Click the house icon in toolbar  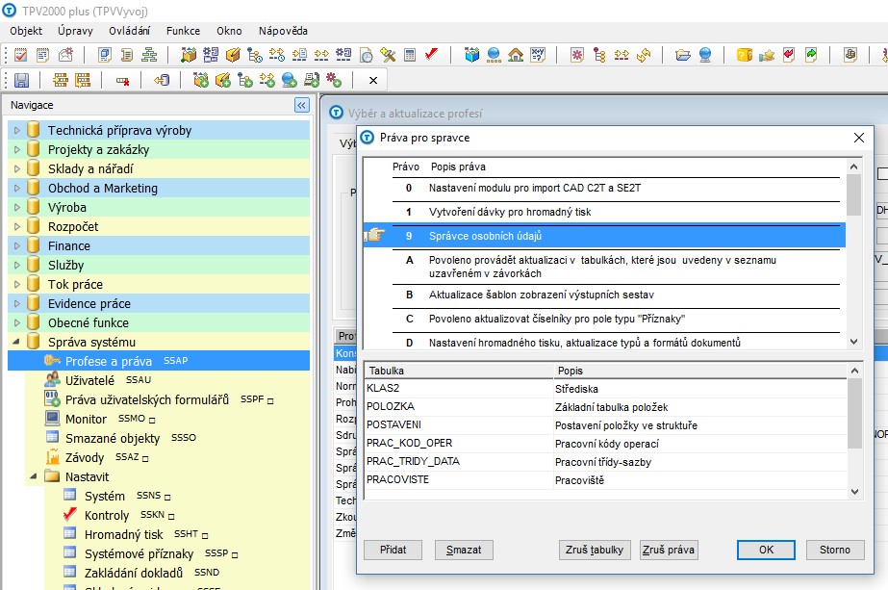coord(516,55)
